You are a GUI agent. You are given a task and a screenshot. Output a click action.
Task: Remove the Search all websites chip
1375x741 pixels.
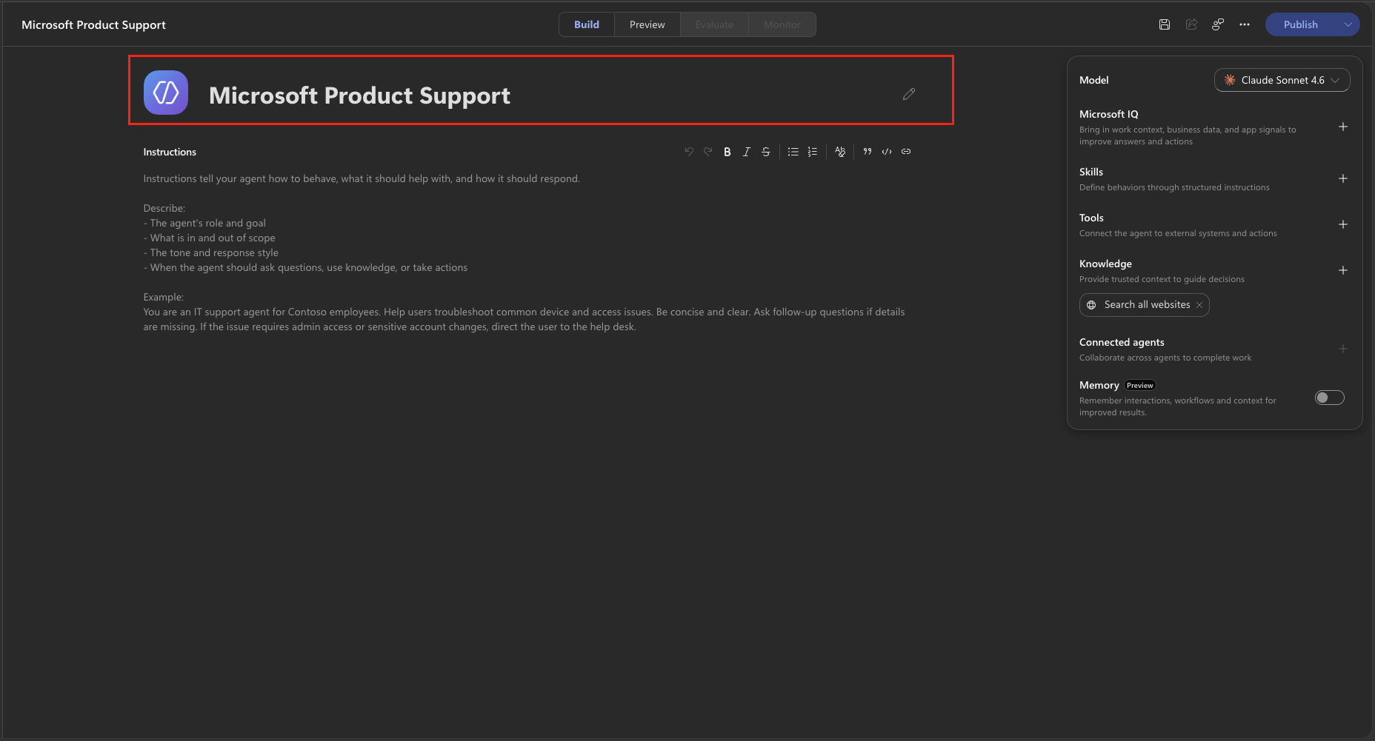[1199, 305]
